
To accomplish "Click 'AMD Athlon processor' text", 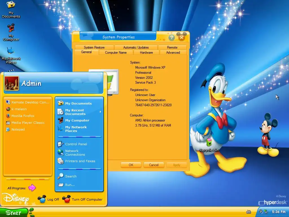I will (x=150, y=120).
